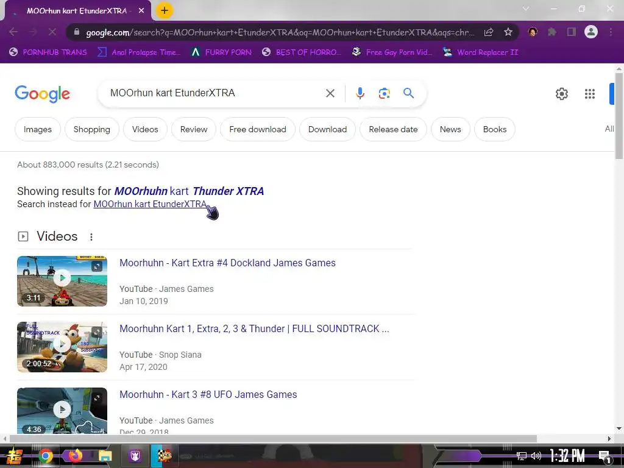Screen dimensions: 624x468
Task: Search by image with Google Lens
Action: point(384,93)
